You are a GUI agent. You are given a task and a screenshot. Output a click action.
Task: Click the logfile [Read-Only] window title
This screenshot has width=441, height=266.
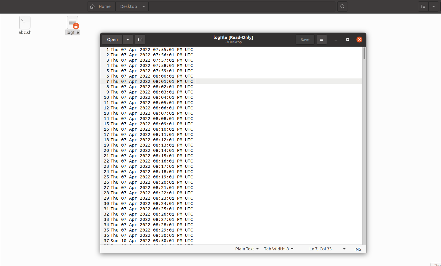point(233,37)
